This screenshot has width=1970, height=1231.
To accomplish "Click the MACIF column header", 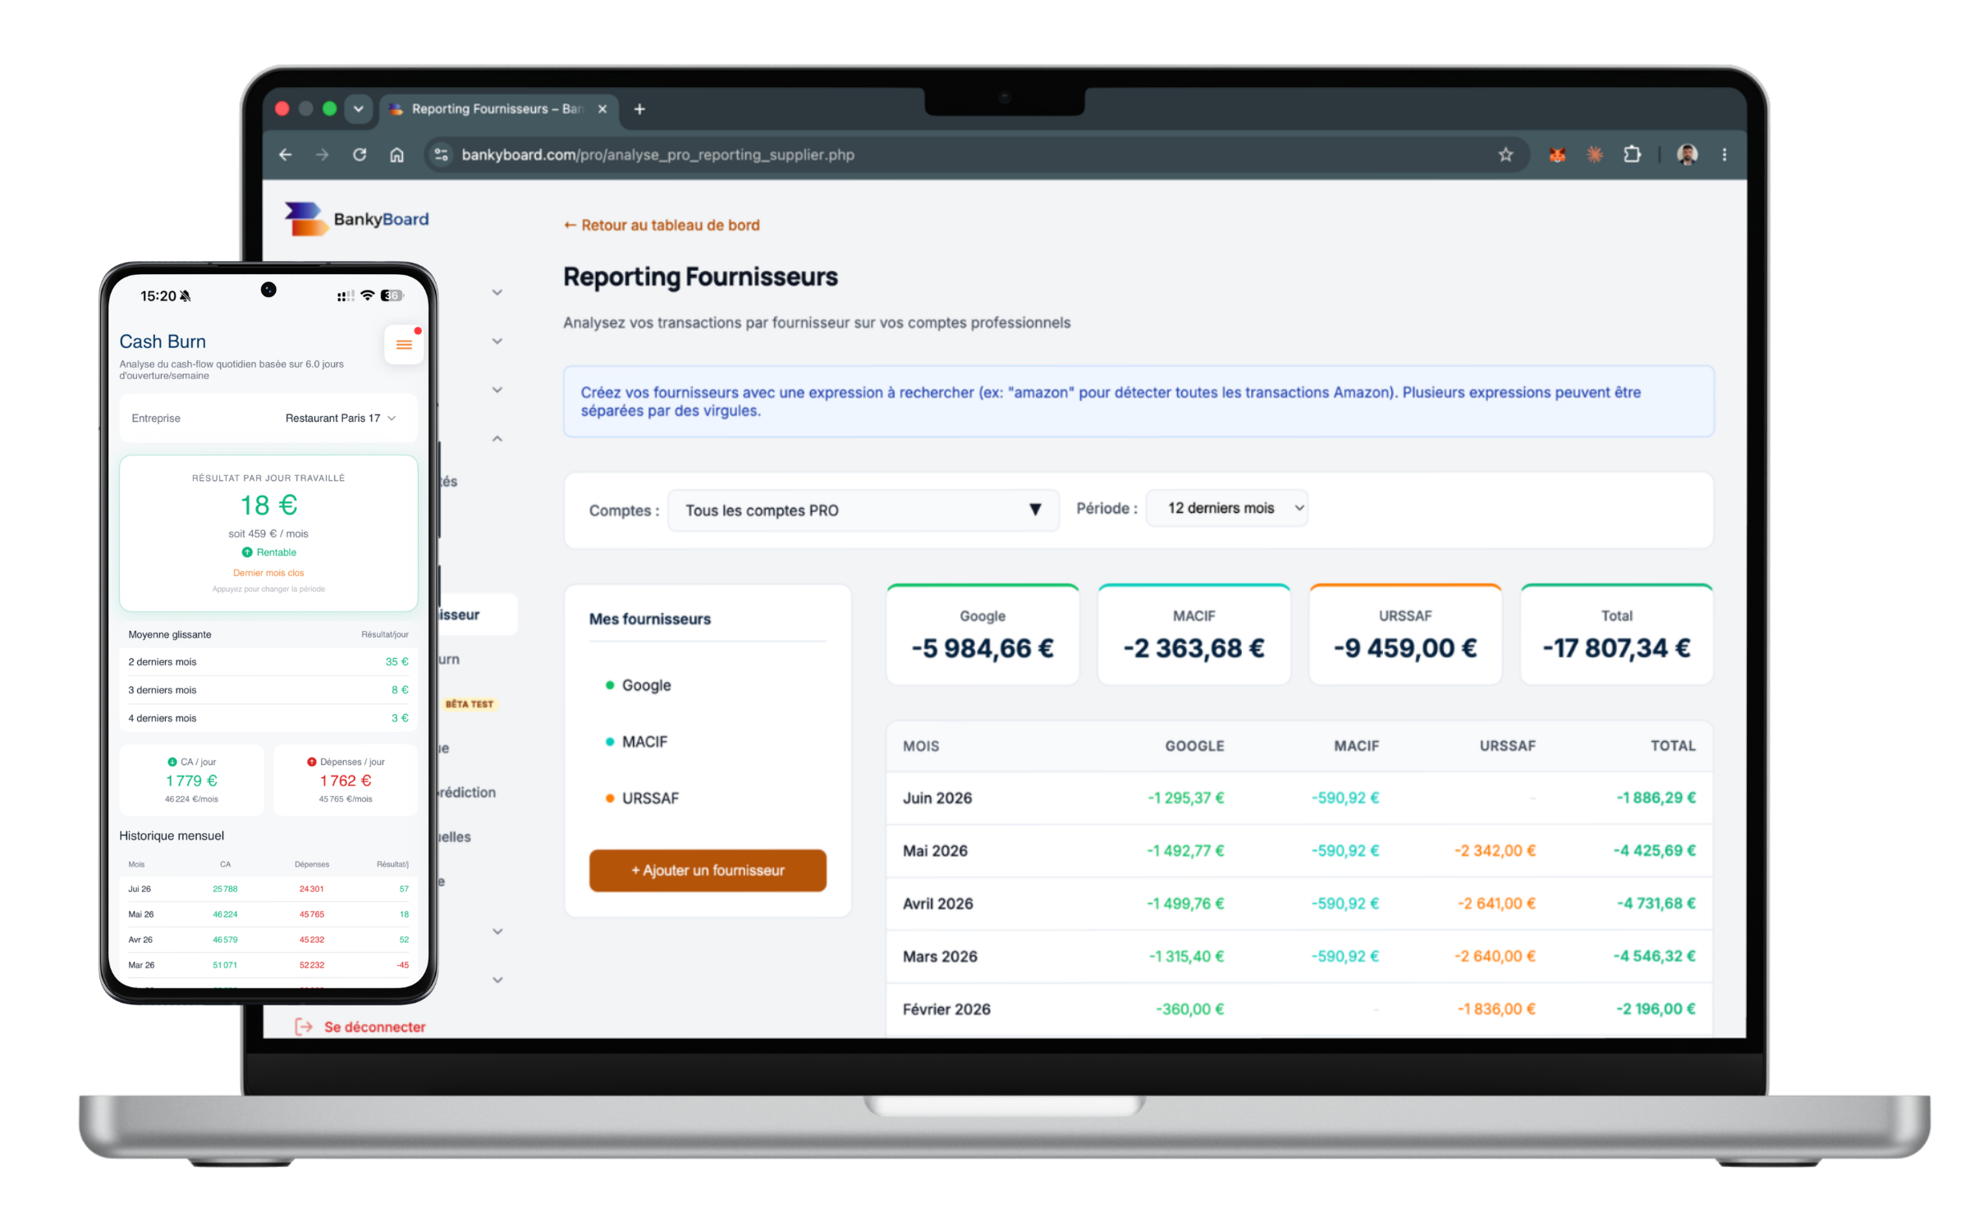I will (x=1356, y=746).
